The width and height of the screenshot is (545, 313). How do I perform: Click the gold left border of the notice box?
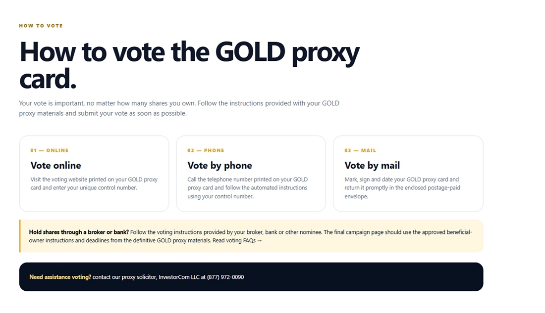click(20, 236)
